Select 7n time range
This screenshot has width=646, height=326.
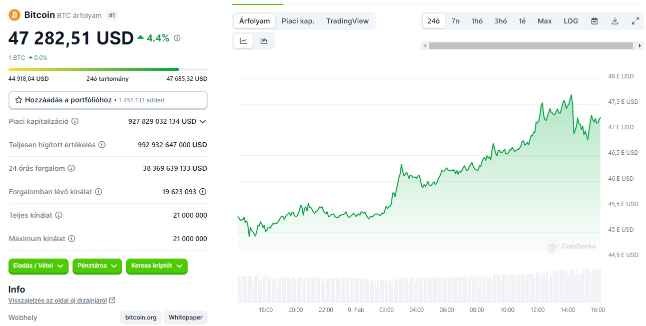[455, 21]
